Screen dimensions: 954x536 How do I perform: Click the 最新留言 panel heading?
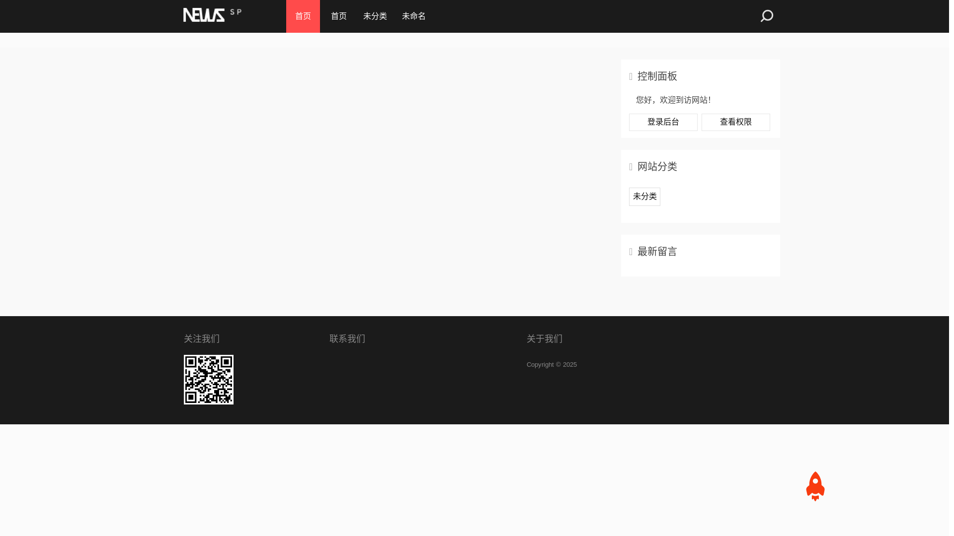(x=657, y=252)
